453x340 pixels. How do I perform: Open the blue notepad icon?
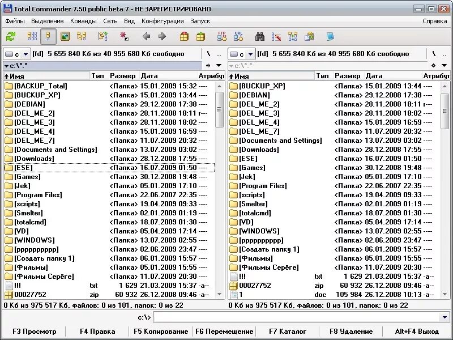[x=330, y=36]
